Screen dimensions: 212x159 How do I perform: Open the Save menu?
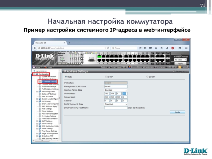[x=37, y=67]
